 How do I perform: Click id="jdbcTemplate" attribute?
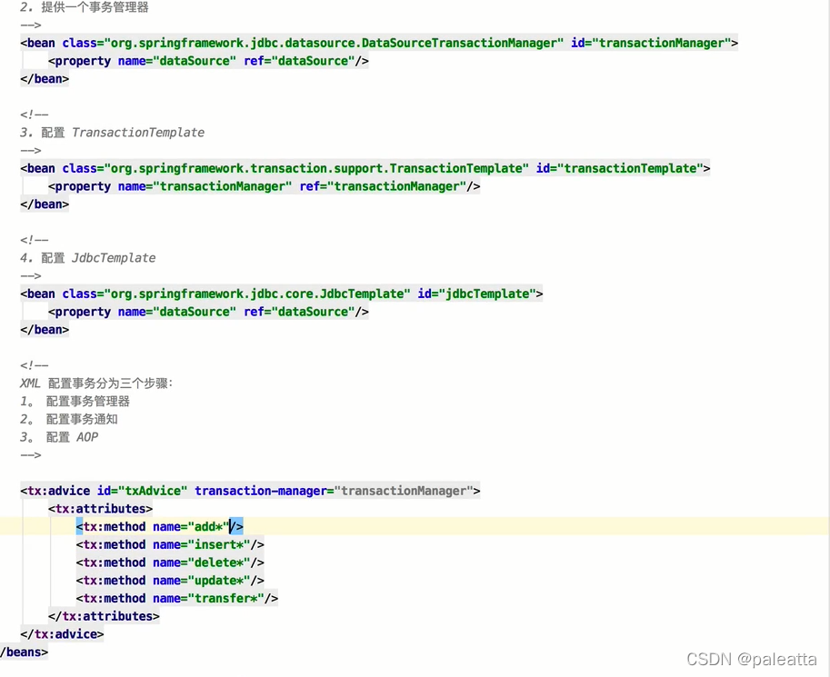(x=476, y=294)
